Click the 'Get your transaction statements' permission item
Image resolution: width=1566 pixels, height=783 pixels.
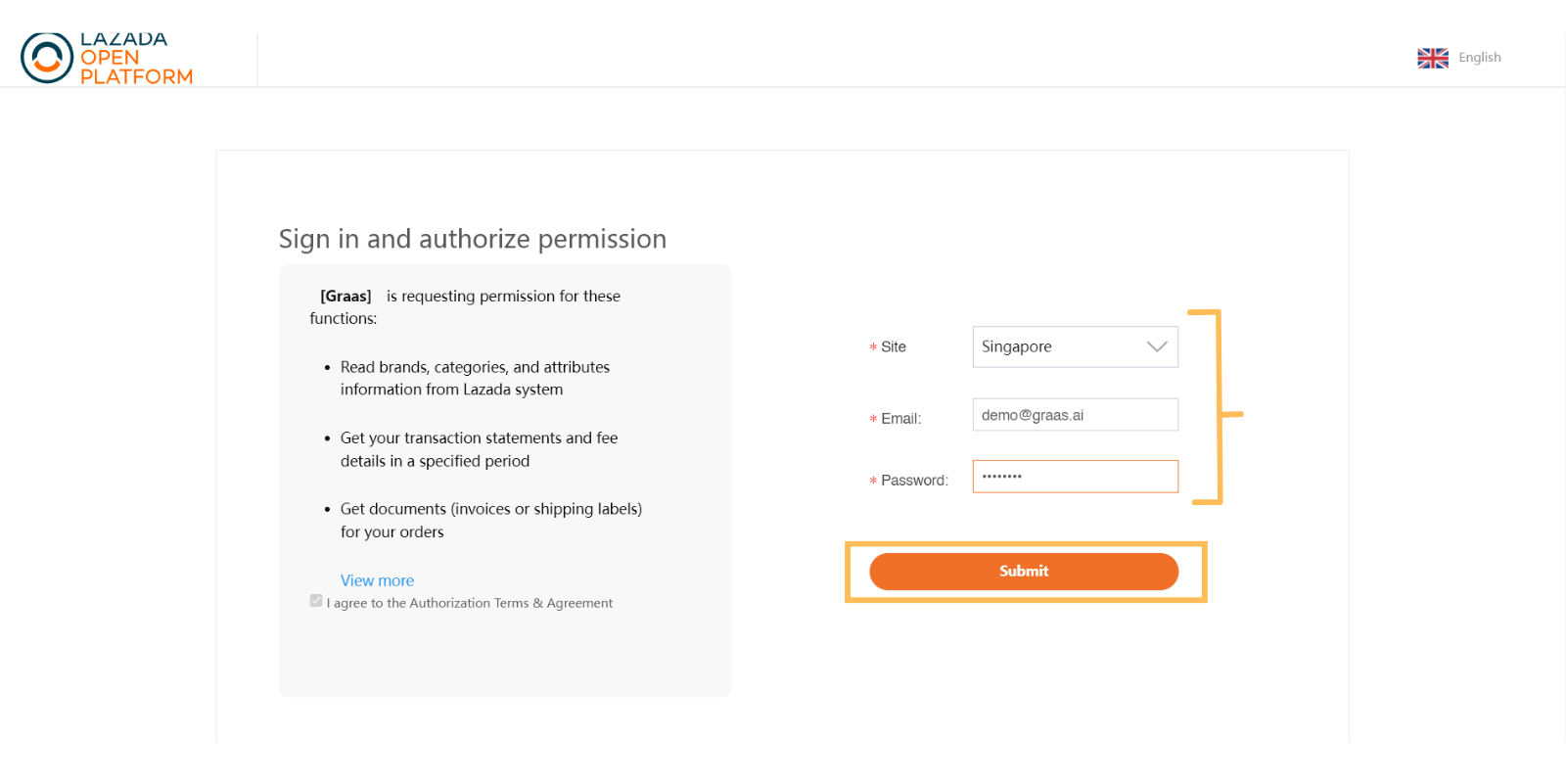pyautogui.click(x=479, y=449)
